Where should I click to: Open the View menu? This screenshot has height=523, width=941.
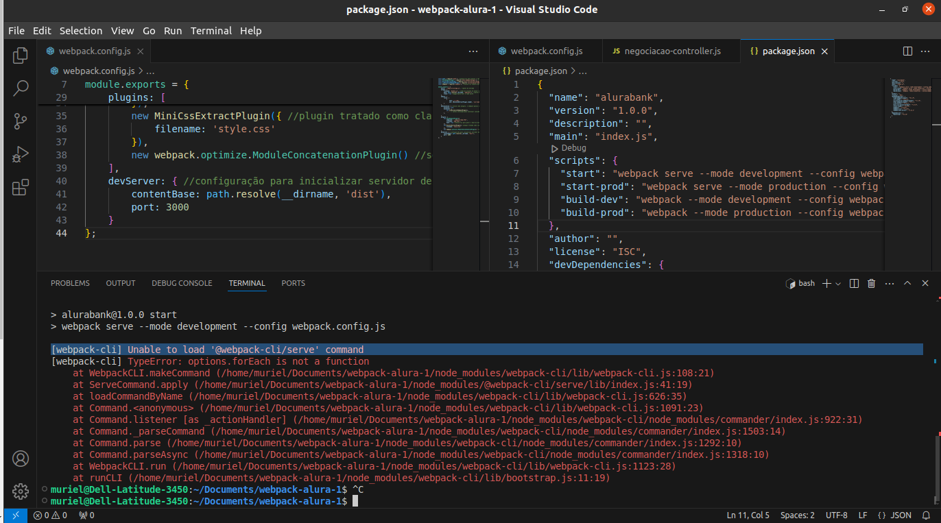123,31
